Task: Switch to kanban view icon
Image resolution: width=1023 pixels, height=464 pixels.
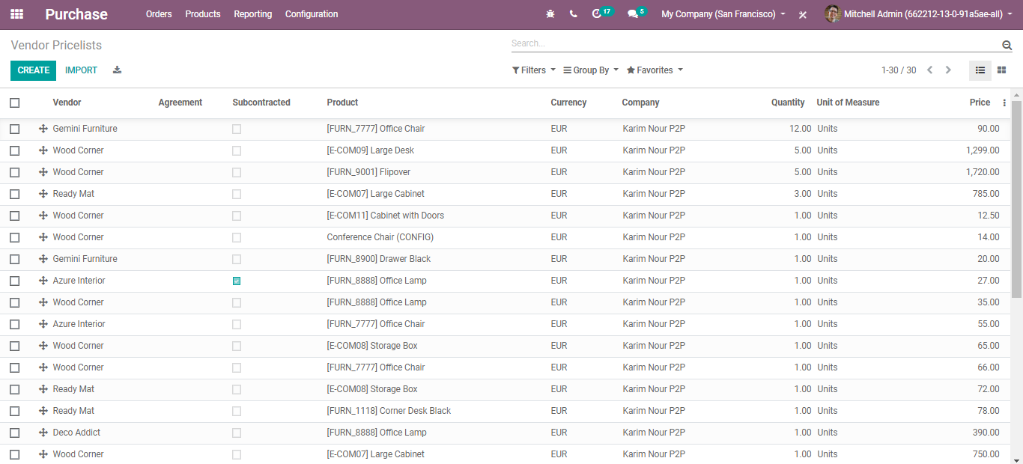Action: pos(1001,70)
